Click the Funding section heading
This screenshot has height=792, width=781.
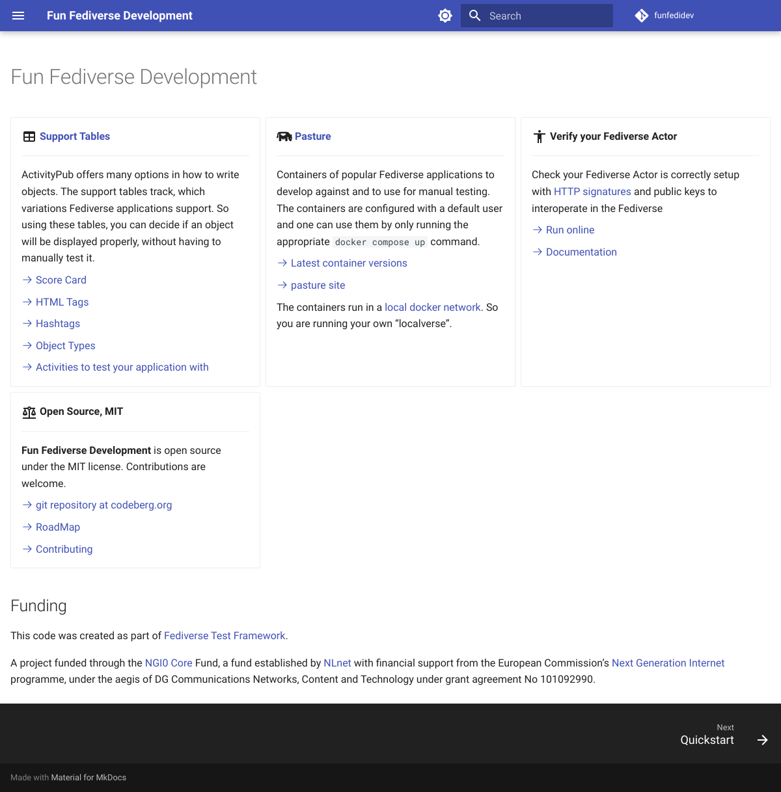38,606
